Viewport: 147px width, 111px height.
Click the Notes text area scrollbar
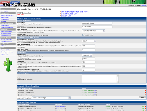tap(118, 79)
